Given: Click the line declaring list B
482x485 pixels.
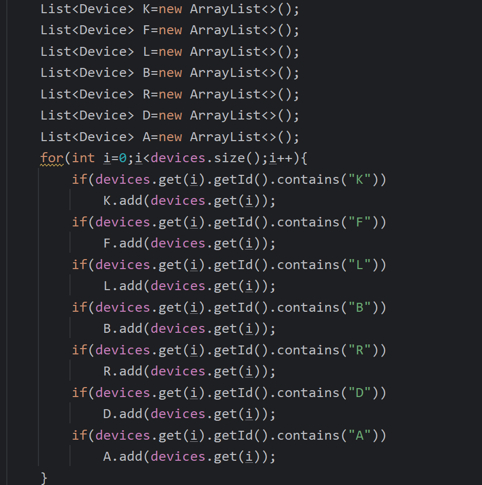Looking at the screenshot, I should tap(170, 73).
